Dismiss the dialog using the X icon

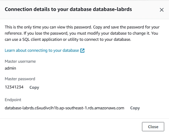click(x=161, y=10)
